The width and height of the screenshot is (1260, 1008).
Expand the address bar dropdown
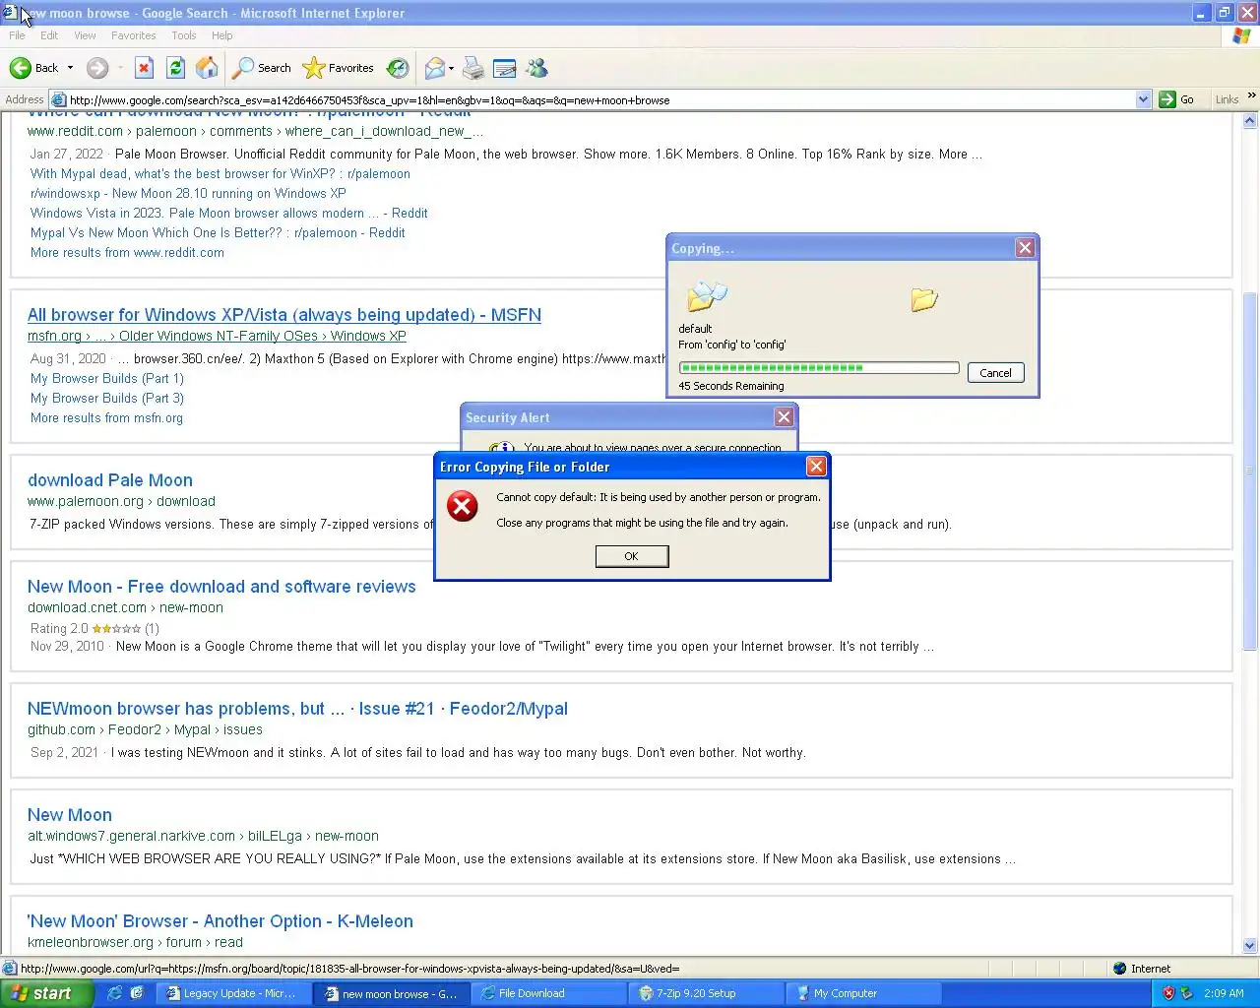pos(1143,99)
